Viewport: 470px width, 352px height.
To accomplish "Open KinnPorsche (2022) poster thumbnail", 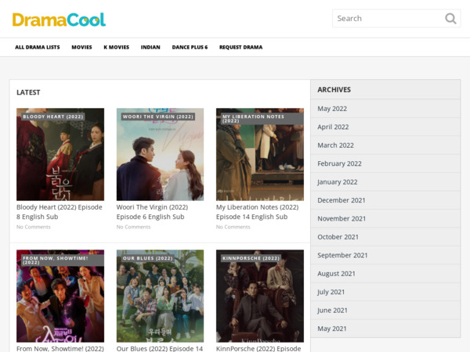I will (x=260, y=296).
